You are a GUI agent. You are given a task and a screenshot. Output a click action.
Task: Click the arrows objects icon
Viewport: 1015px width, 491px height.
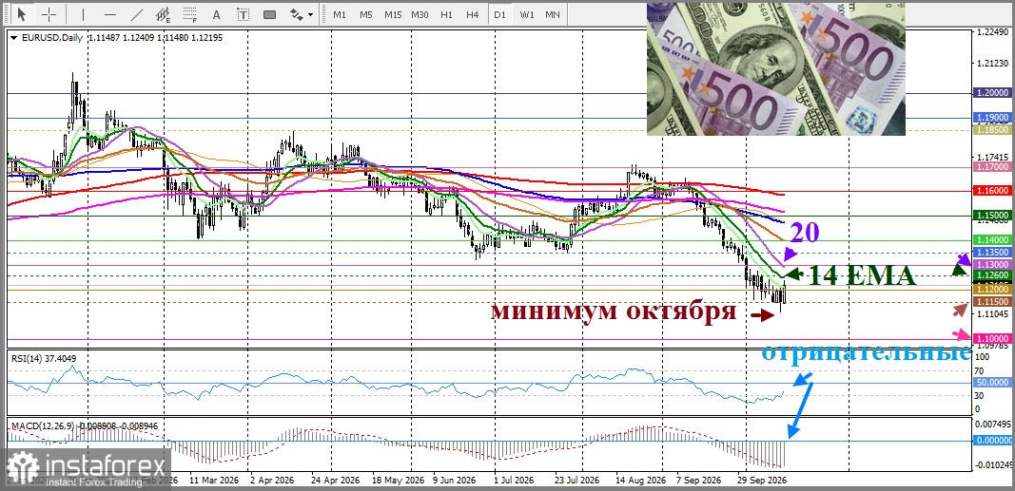(x=297, y=13)
